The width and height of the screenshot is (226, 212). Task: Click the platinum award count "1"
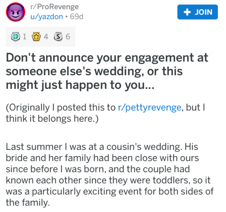click(25, 36)
